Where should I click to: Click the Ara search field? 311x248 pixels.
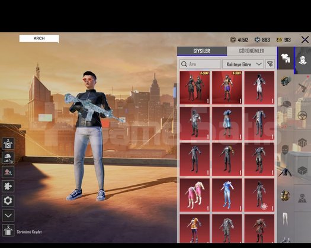200,64
